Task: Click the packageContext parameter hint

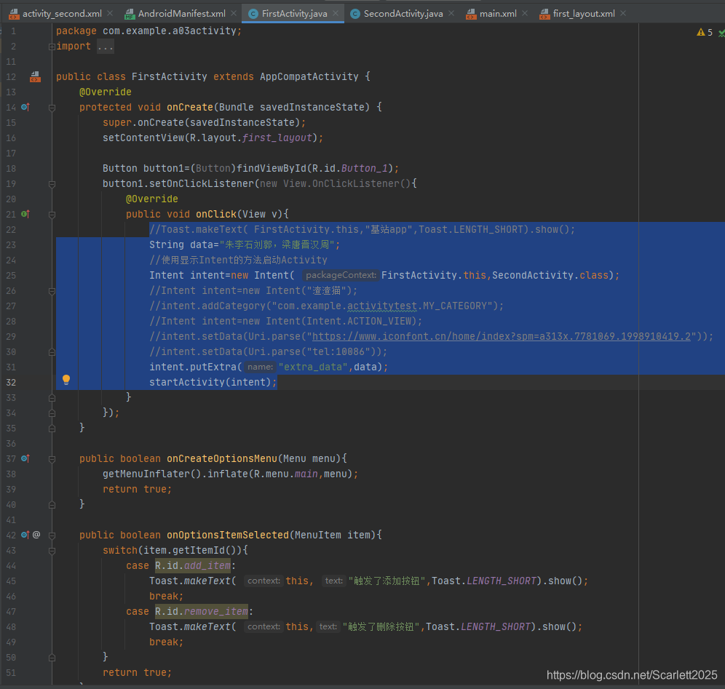Action: pos(341,276)
